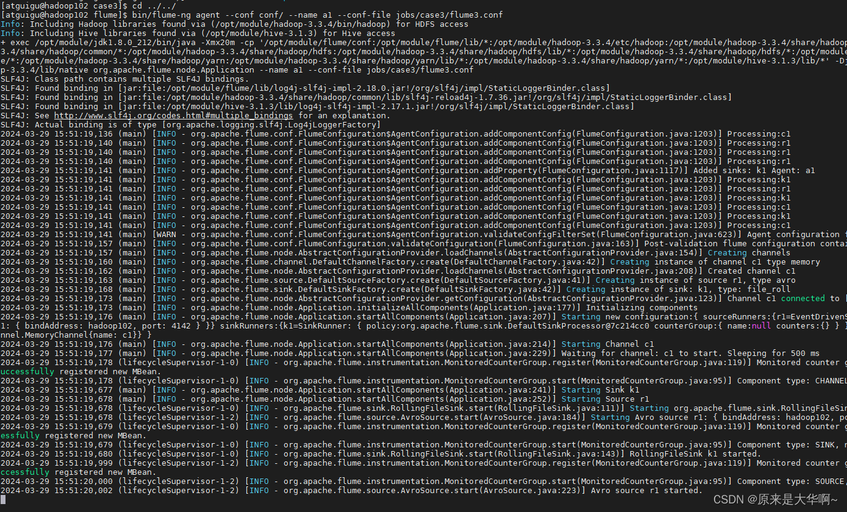This screenshot has height=512, width=847.
Task: Click 'Creating instance of channel c1 type memory'
Action: (715, 262)
